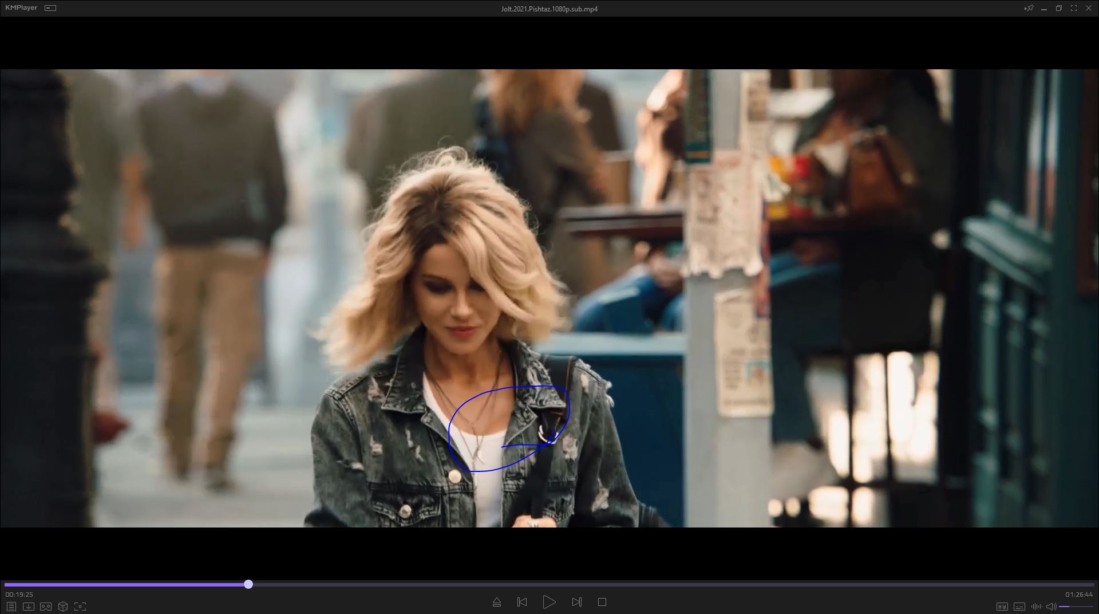The width and height of the screenshot is (1099, 614).
Task: Click the seek bar playhead handle
Action: (248, 584)
